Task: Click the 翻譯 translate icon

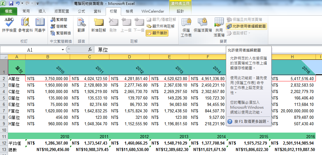Action: coord(81,25)
